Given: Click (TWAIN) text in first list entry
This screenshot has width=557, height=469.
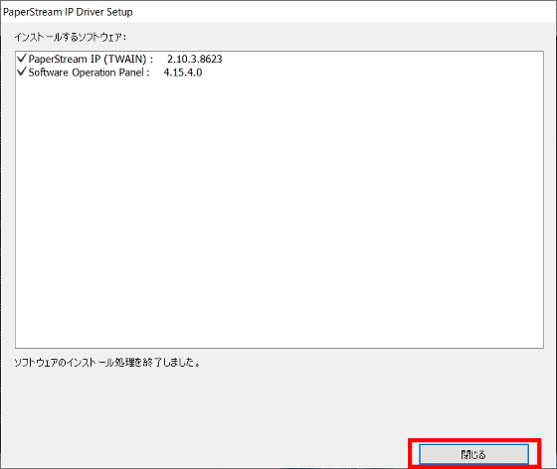Looking at the screenshot, I should pyautogui.click(x=124, y=59).
